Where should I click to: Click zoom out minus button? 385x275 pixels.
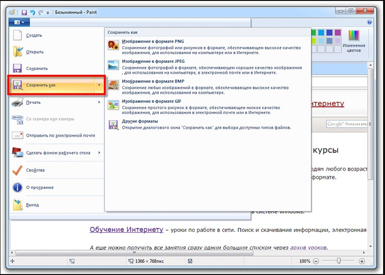click(x=316, y=261)
